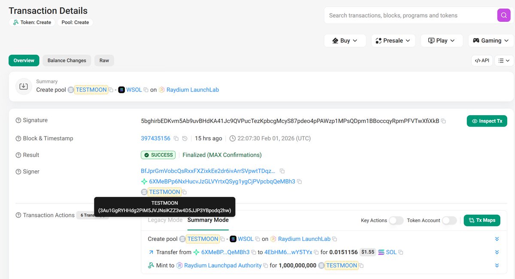Select the Summary Mode tab
This screenshot has height=279, width=515.
click(208, 220)
